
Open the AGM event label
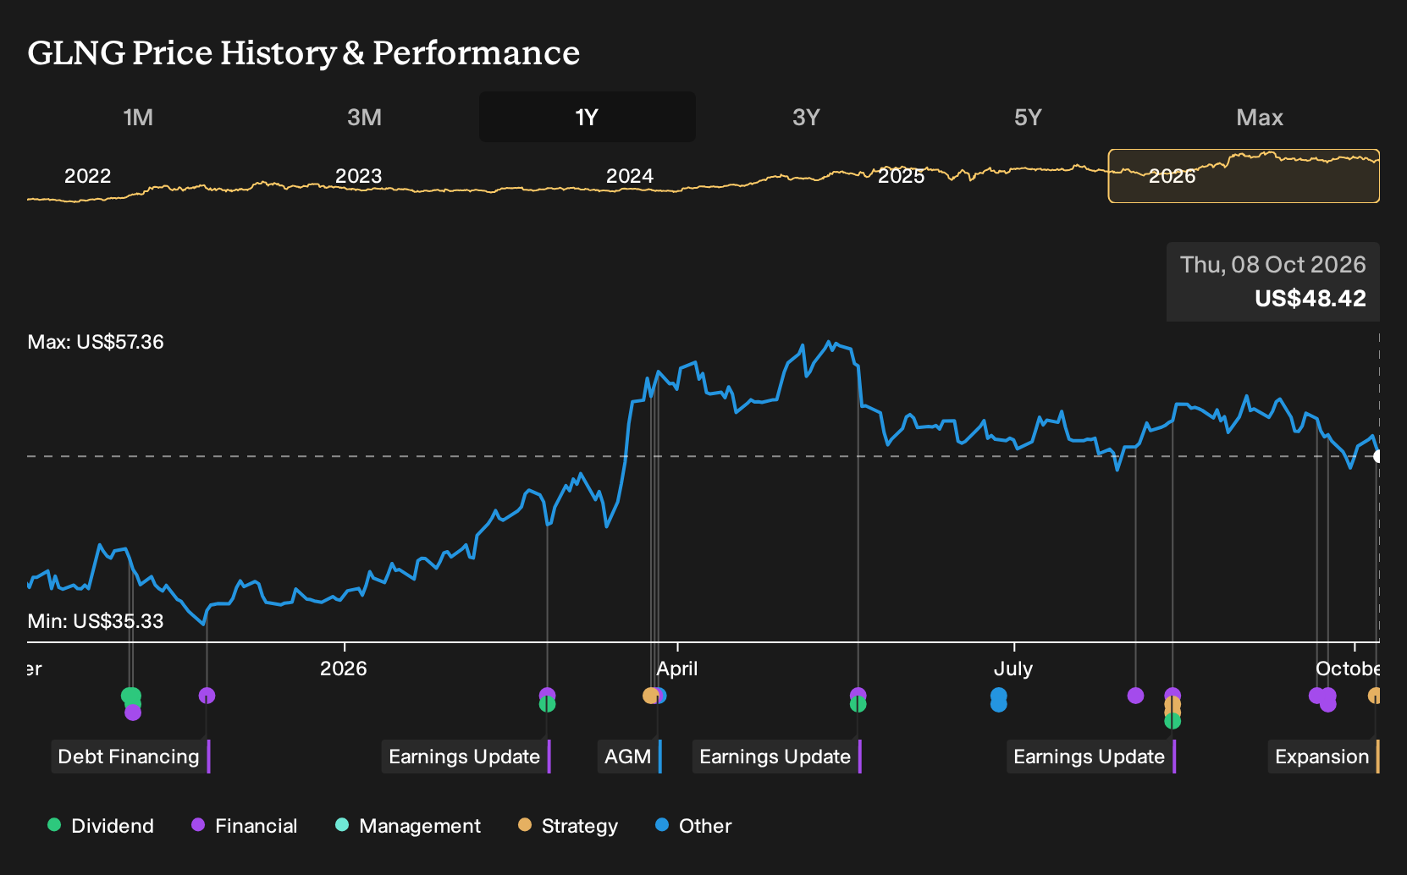coord(627,757)
